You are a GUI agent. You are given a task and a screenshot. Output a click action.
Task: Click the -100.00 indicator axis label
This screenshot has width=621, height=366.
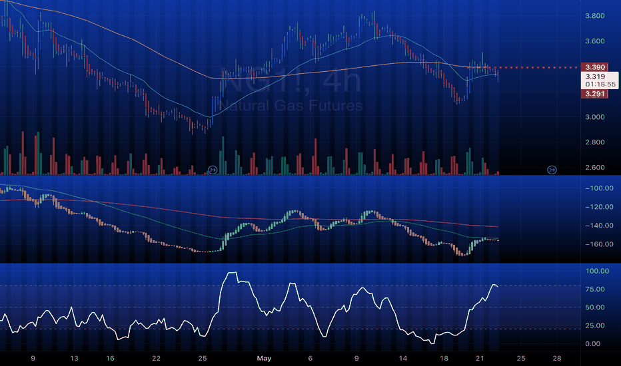[x=599, y=188]
